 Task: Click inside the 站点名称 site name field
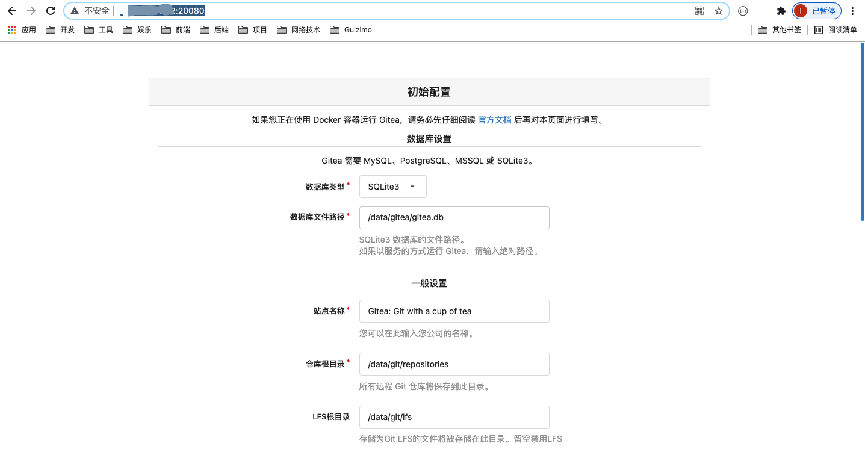(454, 311)
